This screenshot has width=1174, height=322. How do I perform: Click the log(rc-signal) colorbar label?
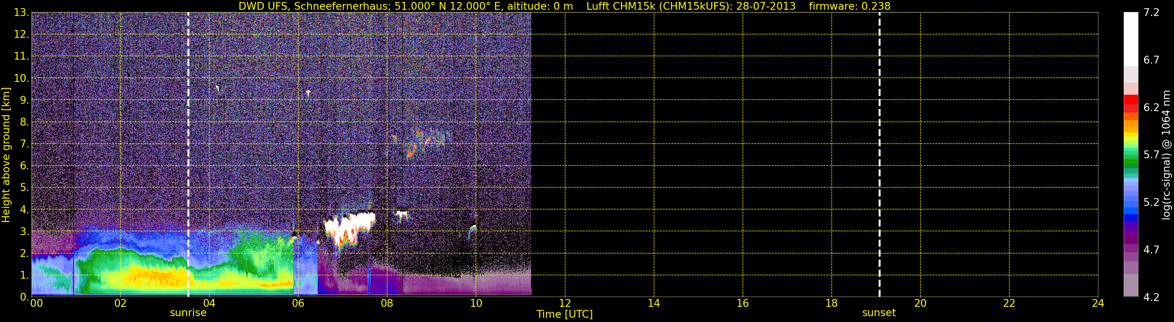(x=1166, y=155)
